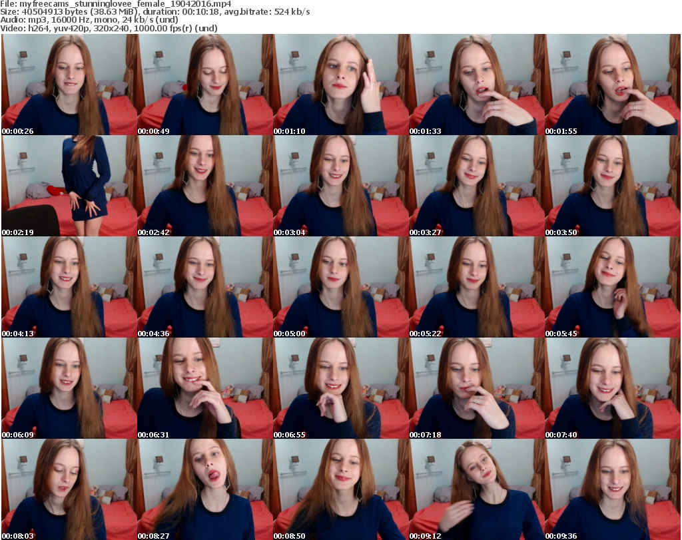682x540 pixels.
Task: Select the frame timestamped 00:08:27
Action: pos(205,489)
